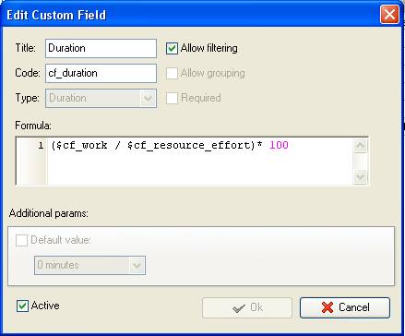
Task: Click line number 1 in formula gutter
Action: (42, 145)
